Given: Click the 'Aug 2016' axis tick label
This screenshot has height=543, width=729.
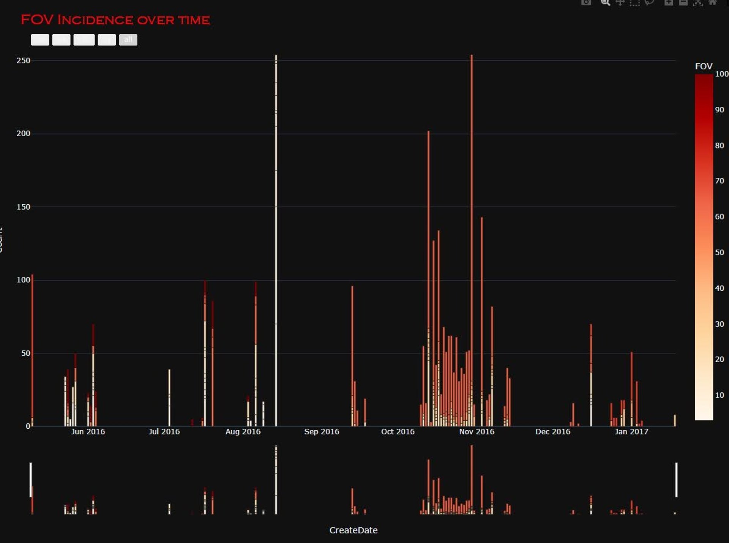Looking at the screenshot, I should [x=243, y=431].
